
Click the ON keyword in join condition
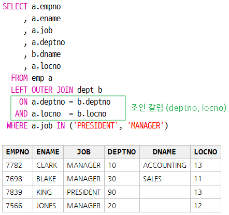click(x=23, y=102)
